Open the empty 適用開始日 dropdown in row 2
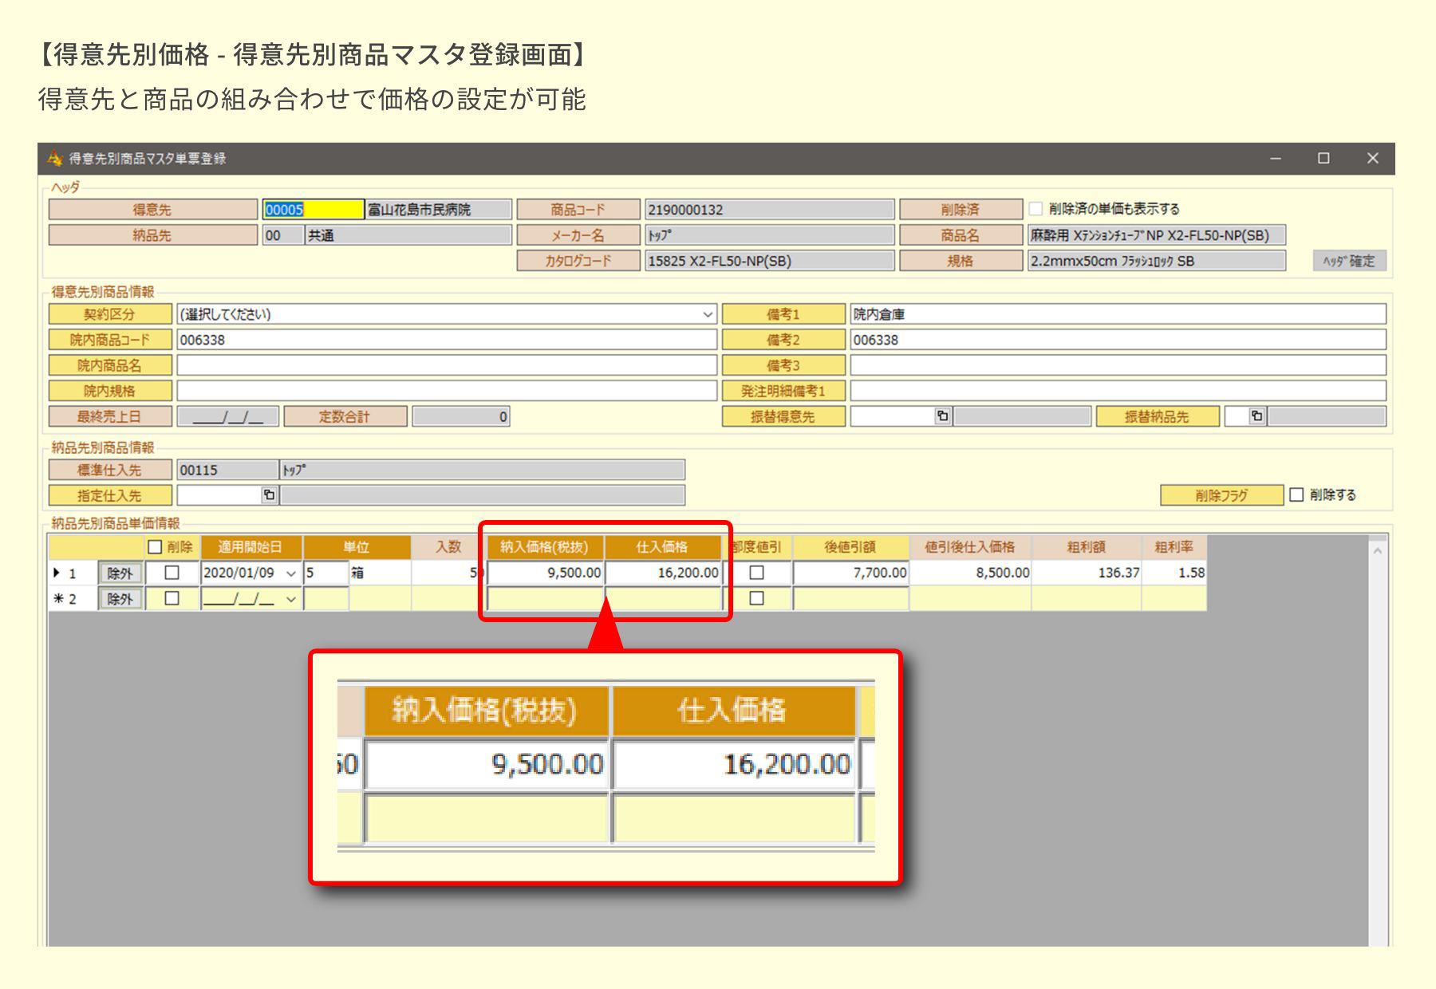1436x989 pixels. point(291,599)
